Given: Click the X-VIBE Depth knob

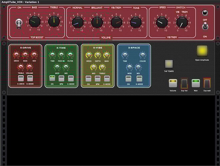Looking at the screenshot, I should 98,55.
